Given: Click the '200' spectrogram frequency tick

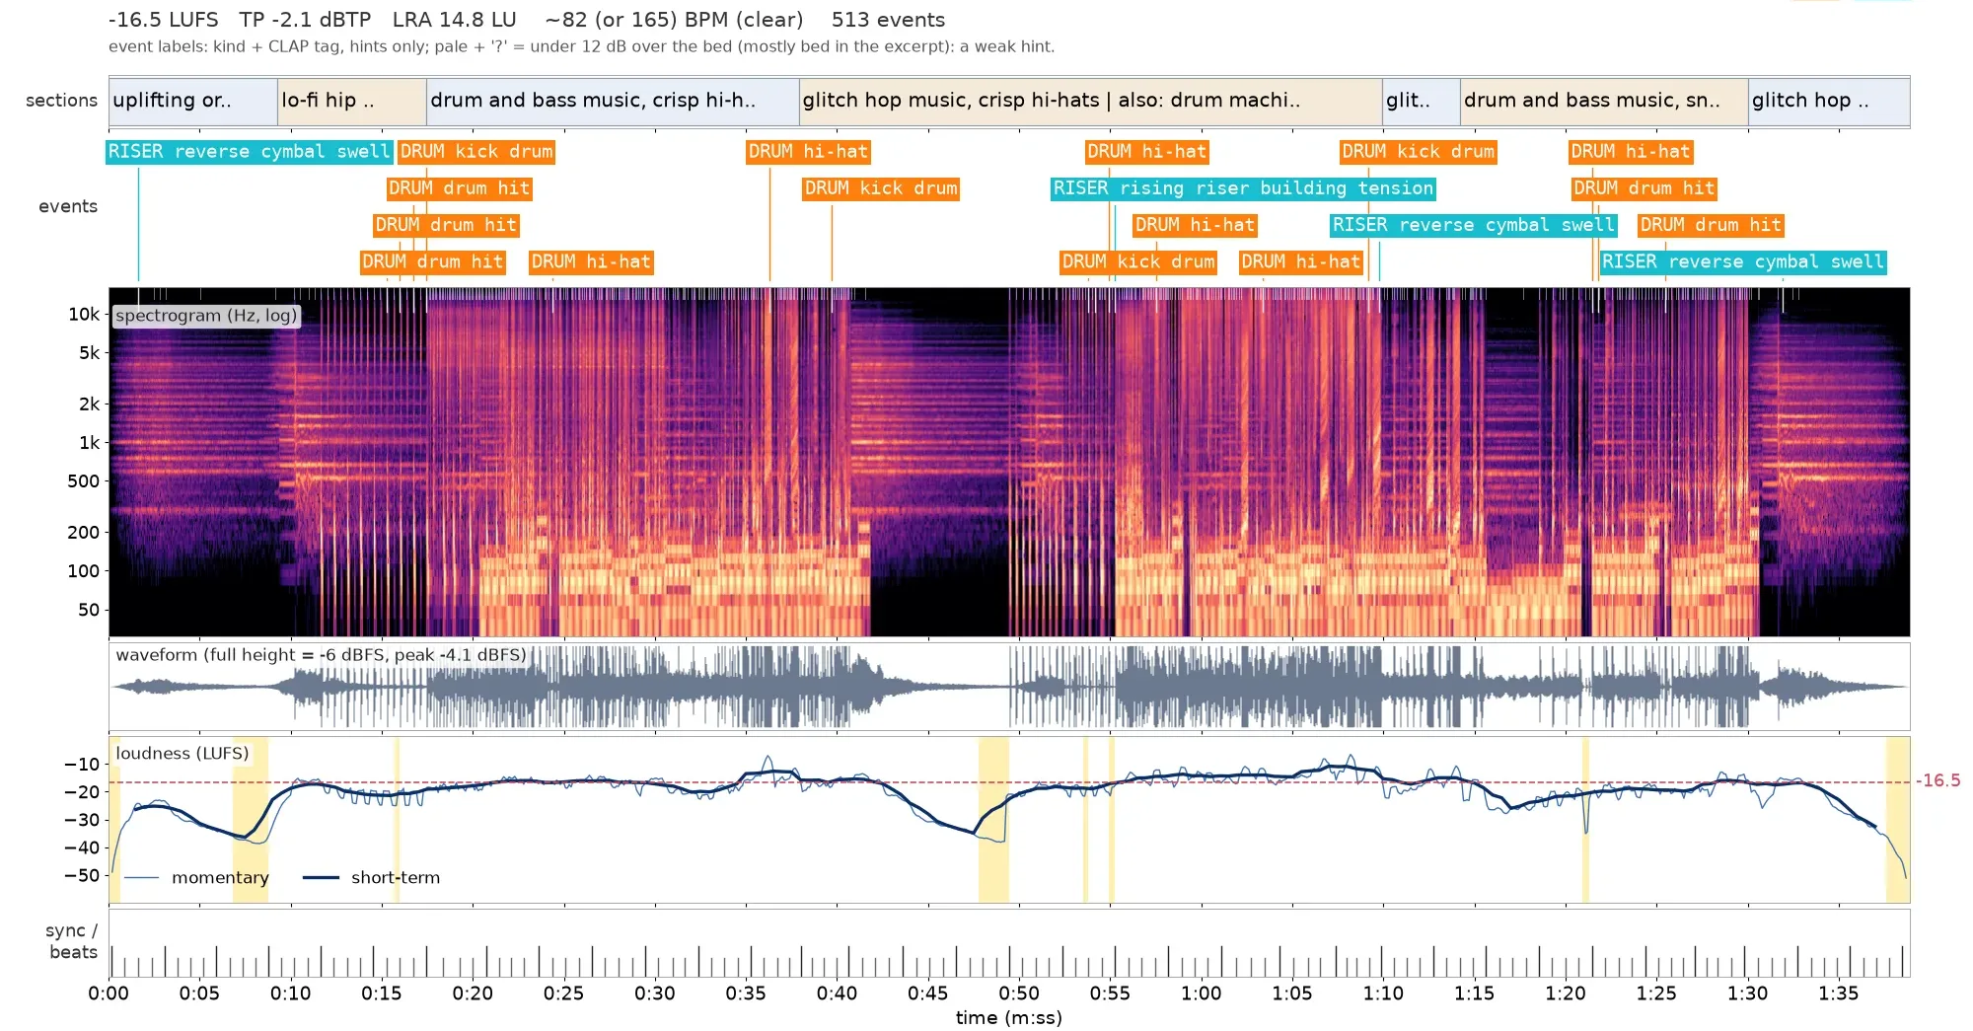Looking at the screenshot, I should tap(84, 532).
